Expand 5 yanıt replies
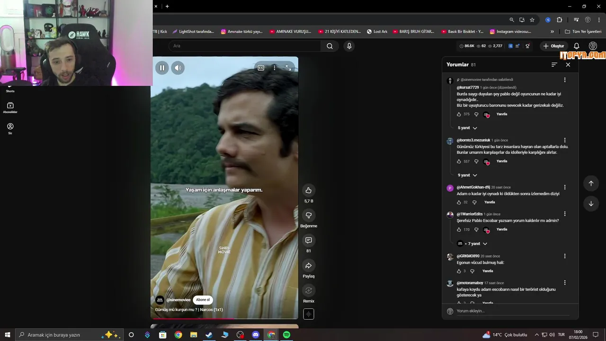The width and height of the screenshot is (606, 341). 467,128
